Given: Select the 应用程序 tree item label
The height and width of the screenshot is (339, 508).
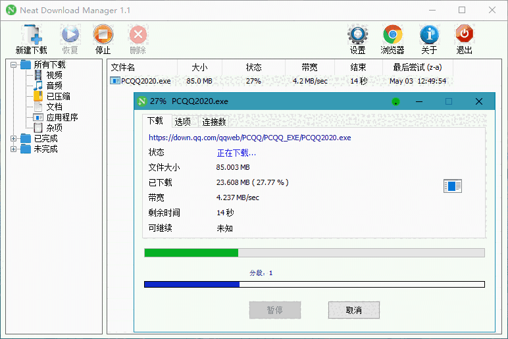Looking at the screenshot, I should point(63,117).
